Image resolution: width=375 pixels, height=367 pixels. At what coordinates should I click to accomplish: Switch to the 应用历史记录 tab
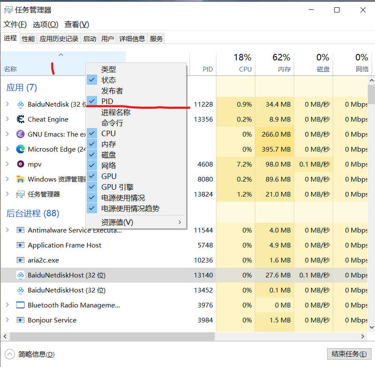pyautogui.click(x=59, y=39)
